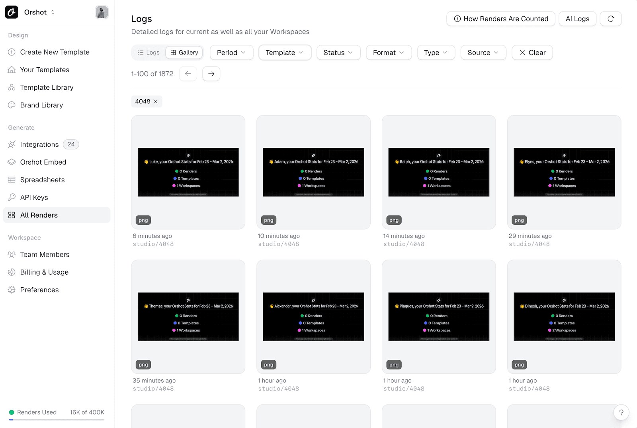Open Integrations in the sidebar

pos(39,145)
